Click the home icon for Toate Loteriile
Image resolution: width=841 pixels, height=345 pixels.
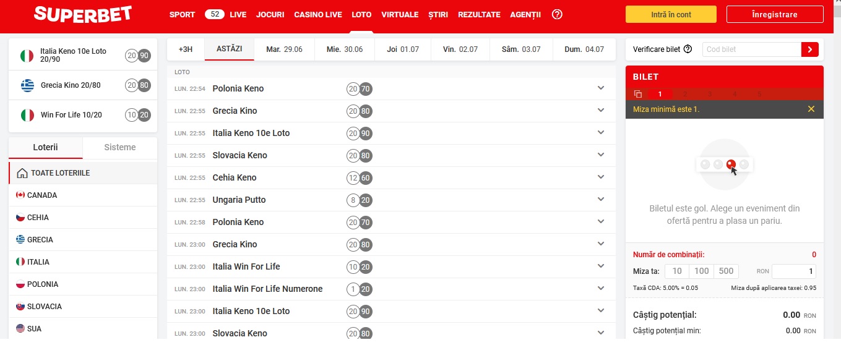(x=22, y=173)
